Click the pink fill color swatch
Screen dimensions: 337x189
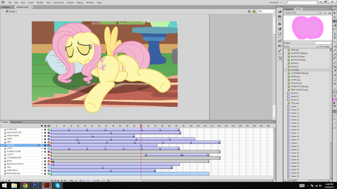click(x=335, y=99)
